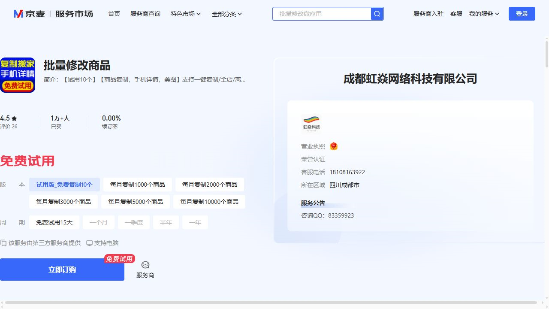Focus the 批量修改微应用 search field
The width and height of the screenshot is (549, 309).
click(x=322, y=14)
